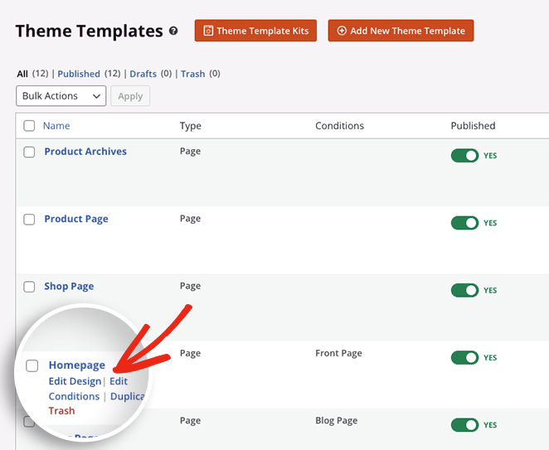Move Homepage template to Trash

(61, 411)
